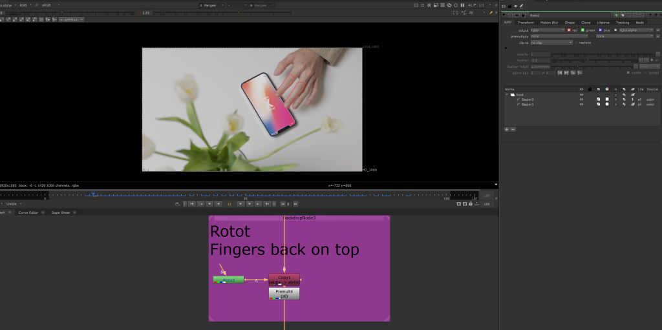Click the feather falloff slider track

pyautogui.click(x=592, y=67)
